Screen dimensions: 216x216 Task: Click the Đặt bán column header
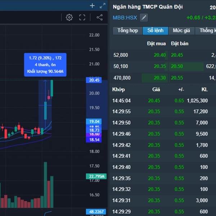[x=180, y=44]
